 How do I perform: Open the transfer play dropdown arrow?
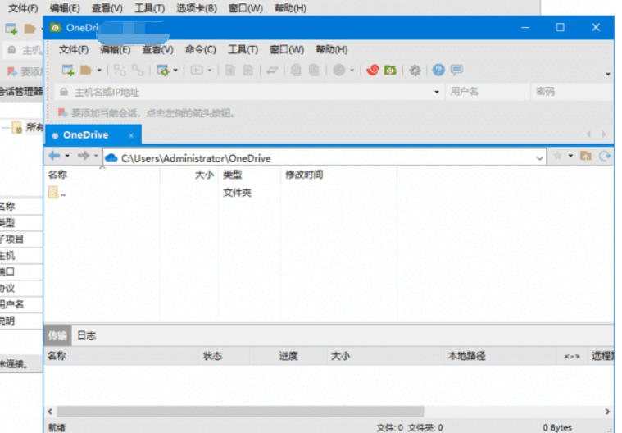click(210, 71)
